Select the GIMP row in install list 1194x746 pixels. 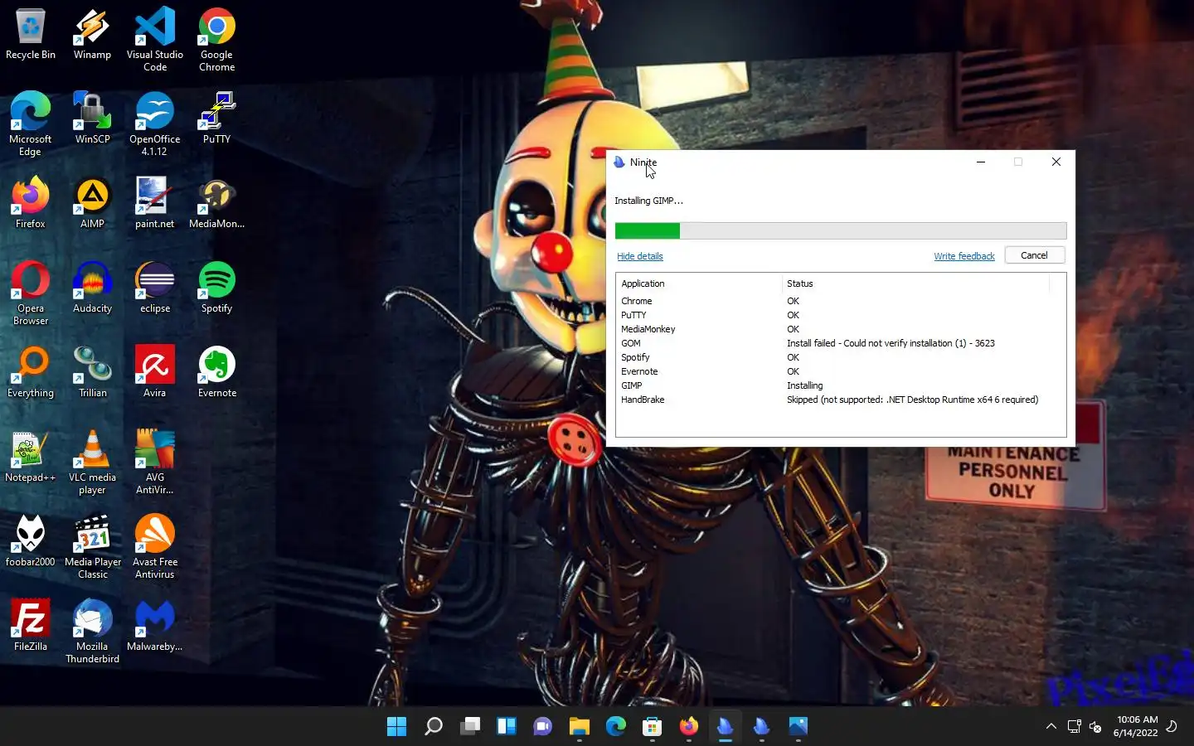pos(841,385)
